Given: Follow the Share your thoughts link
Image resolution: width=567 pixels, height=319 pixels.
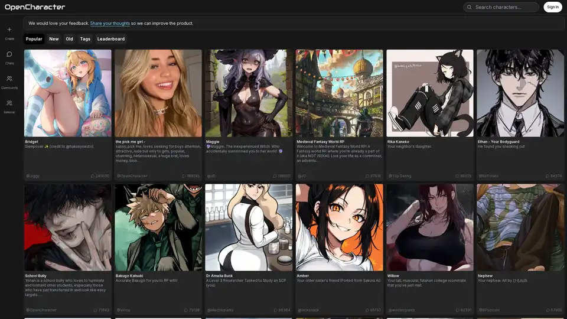Looking at the screenshot, I should pos(110,23).
